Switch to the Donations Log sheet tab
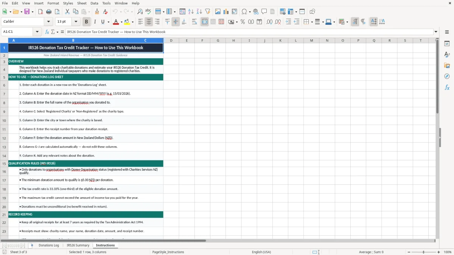This screenshot has height=255, width=454. coord(49,245)
